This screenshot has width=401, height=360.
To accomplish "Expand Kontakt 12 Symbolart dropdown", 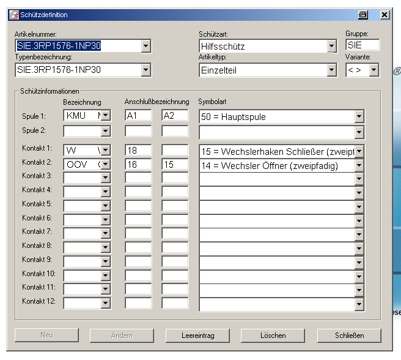I will 359,304.
